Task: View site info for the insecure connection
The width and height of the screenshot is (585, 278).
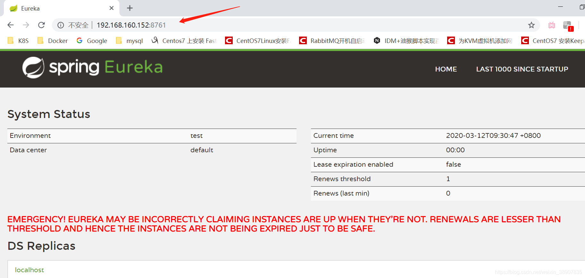Action: (61, 25)
